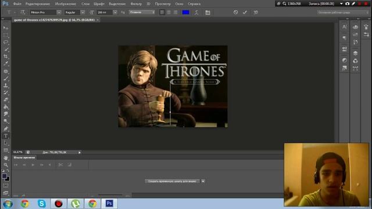The height and width of the screenshot is (209, 372).
Task: Open the Paths panel icon
Action: click(x=355, y=69)
